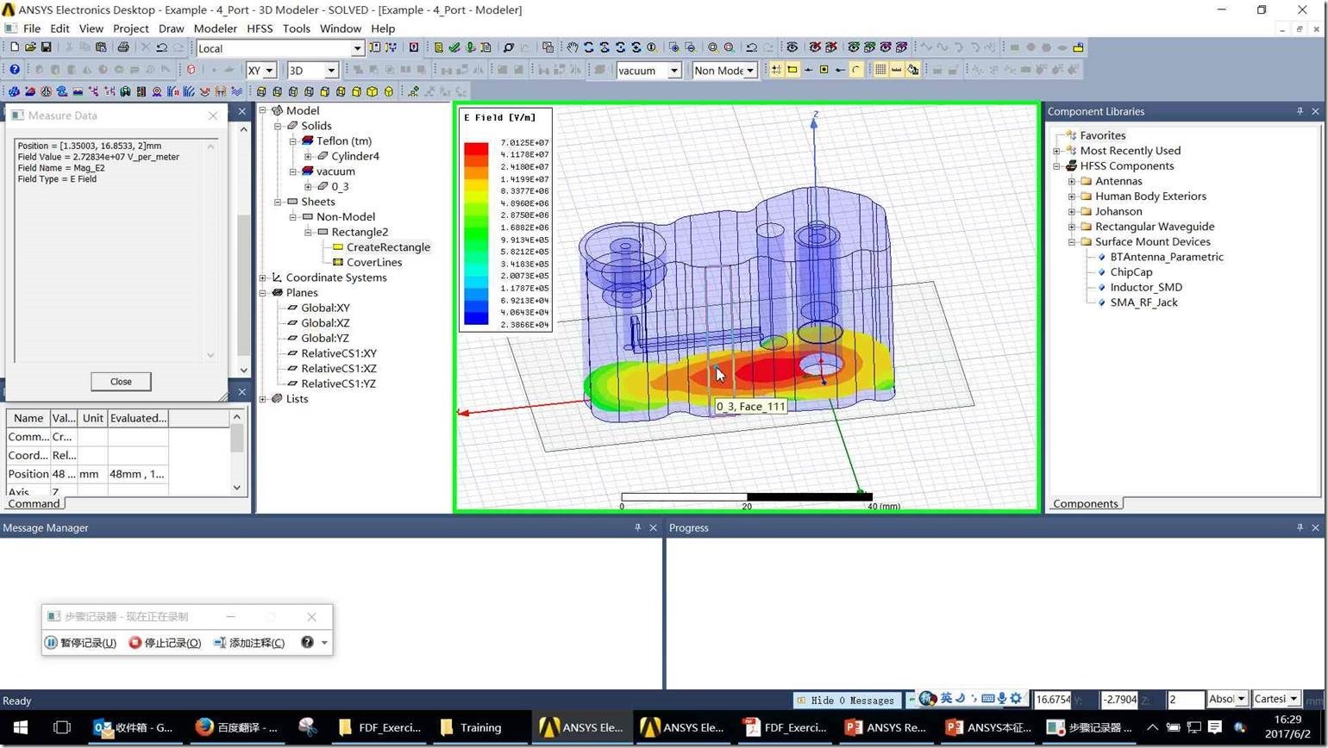Open the Tools menu
The image size is (1328, 748).
pos(296,28)
